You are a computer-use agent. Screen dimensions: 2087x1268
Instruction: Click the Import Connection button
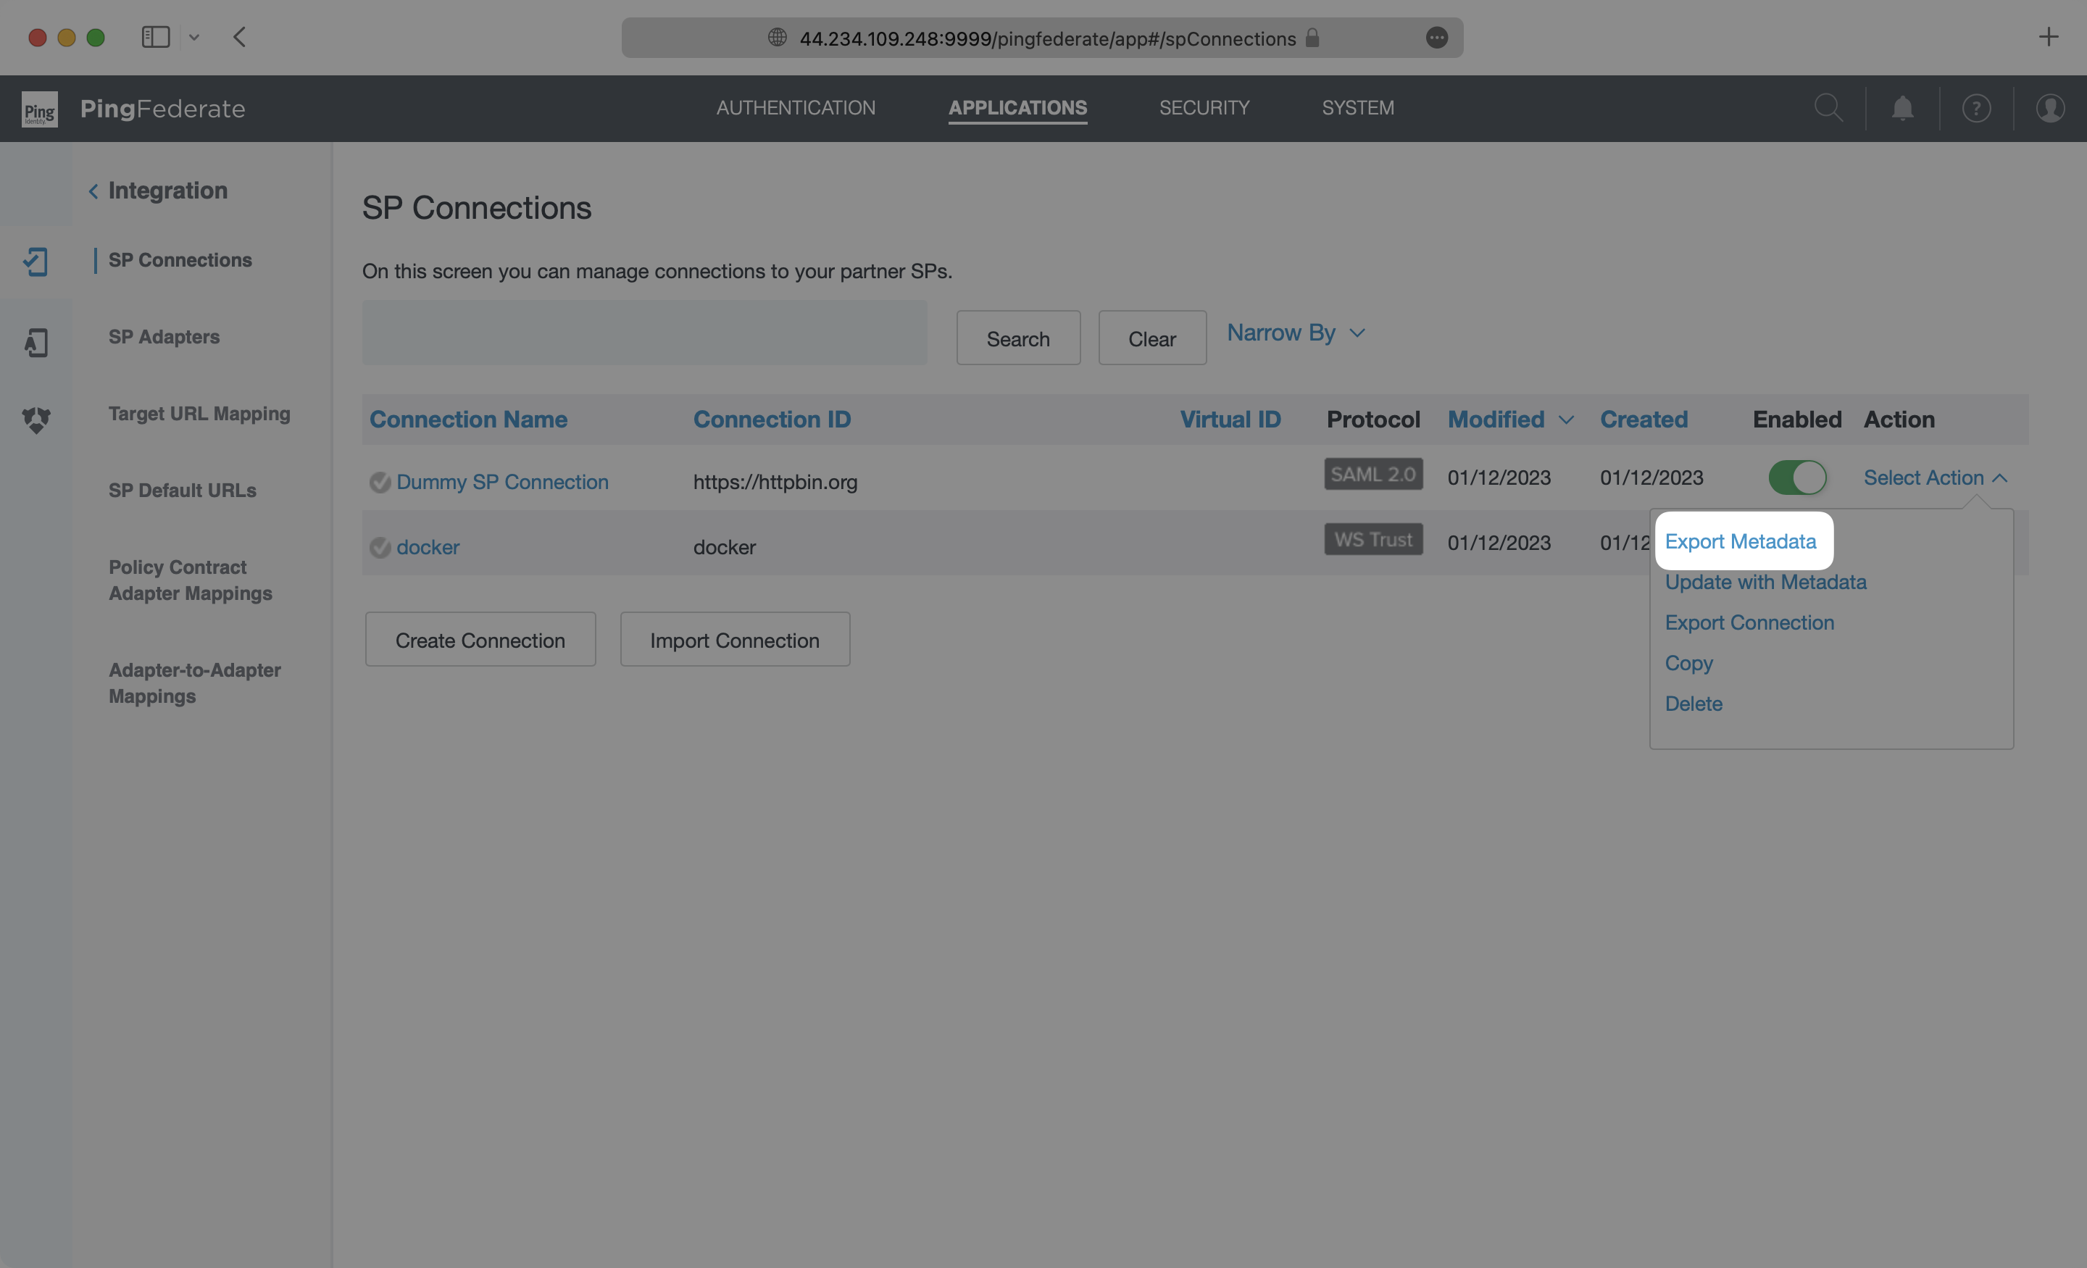(735, 638)
